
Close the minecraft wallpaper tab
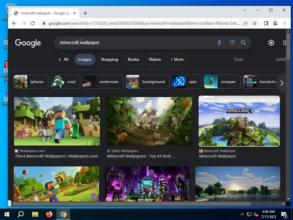coord(74,13)
